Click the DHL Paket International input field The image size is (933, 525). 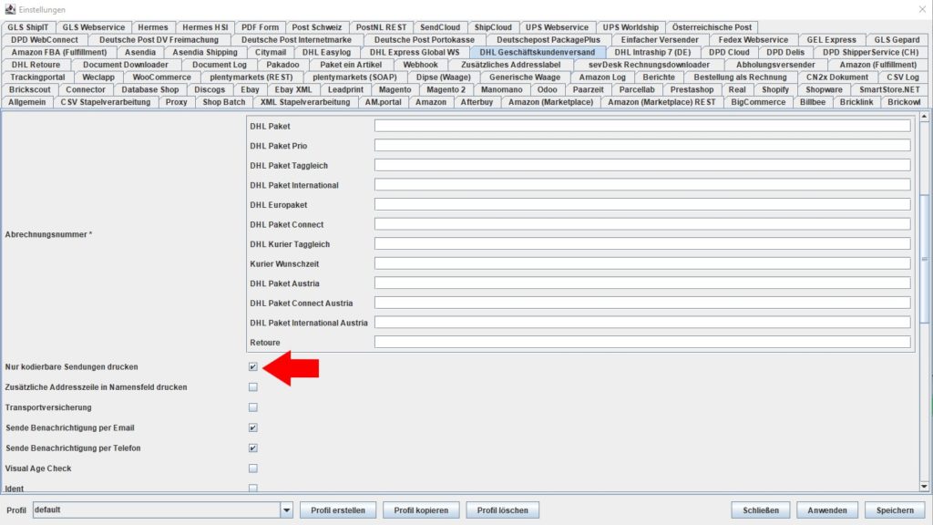tap(642, 184)
